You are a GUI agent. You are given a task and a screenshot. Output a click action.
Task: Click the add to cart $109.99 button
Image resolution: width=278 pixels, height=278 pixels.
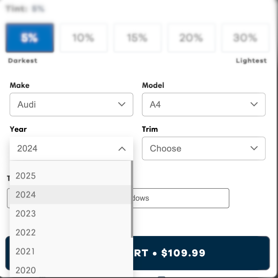point(201,253)
